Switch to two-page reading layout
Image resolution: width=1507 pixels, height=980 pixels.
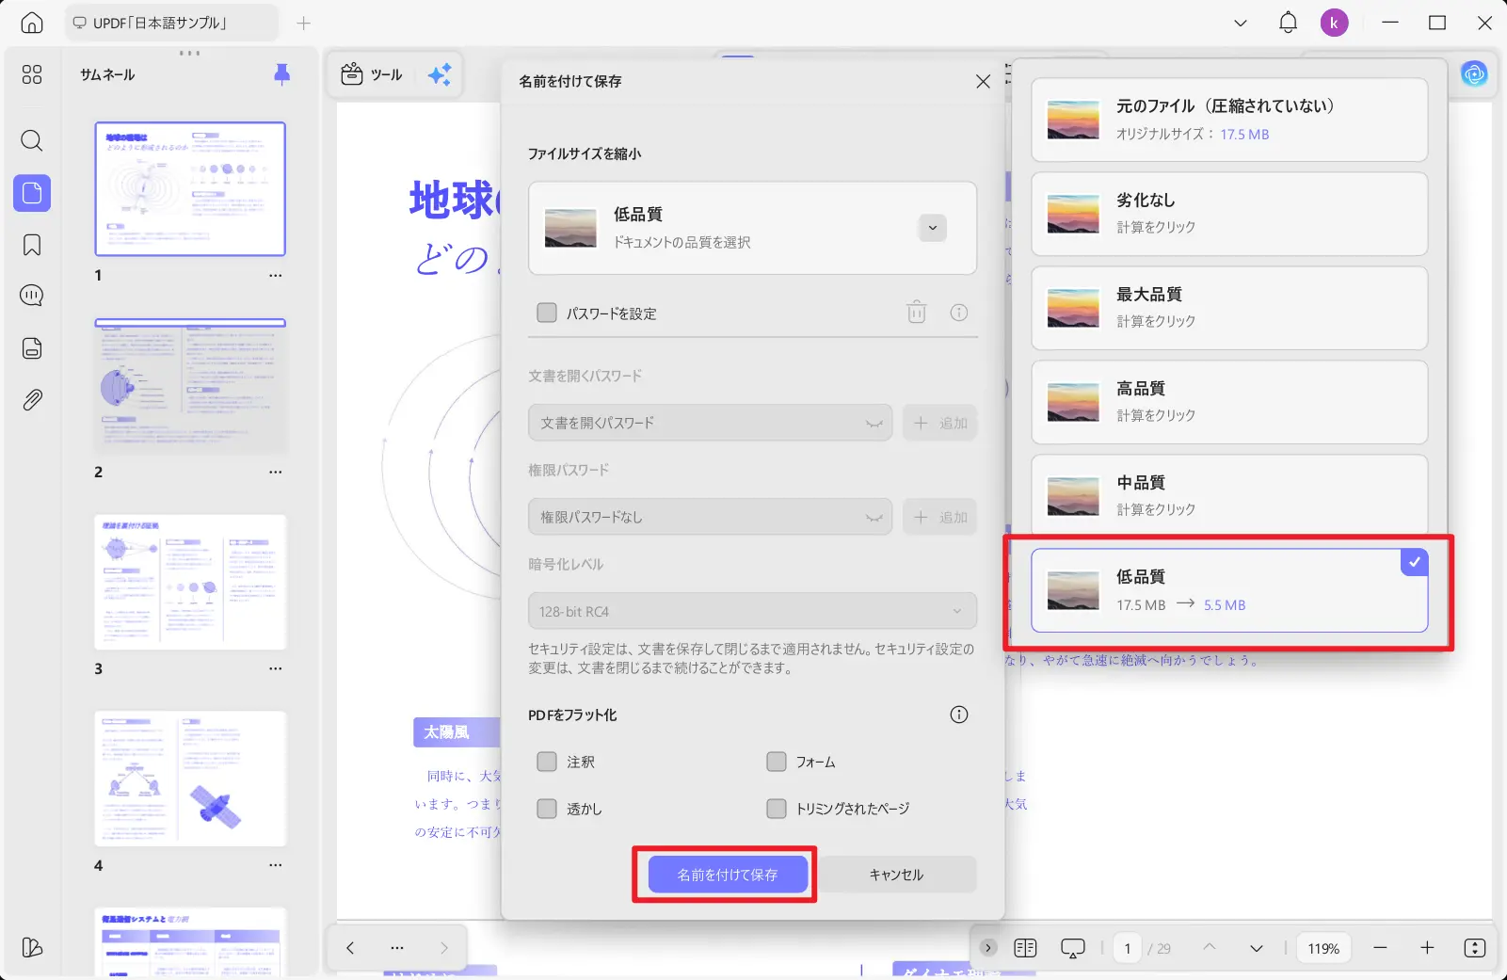point(1025,948)
